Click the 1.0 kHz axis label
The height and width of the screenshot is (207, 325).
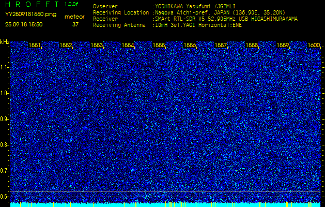[4, 93]
